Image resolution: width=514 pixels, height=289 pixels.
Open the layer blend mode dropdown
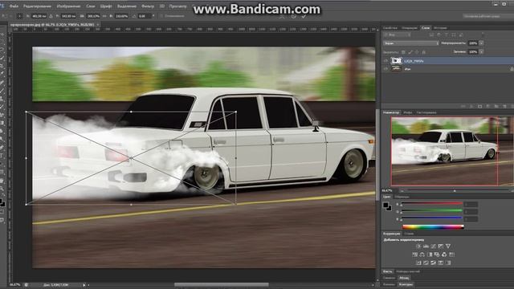[x=410, y=43]
